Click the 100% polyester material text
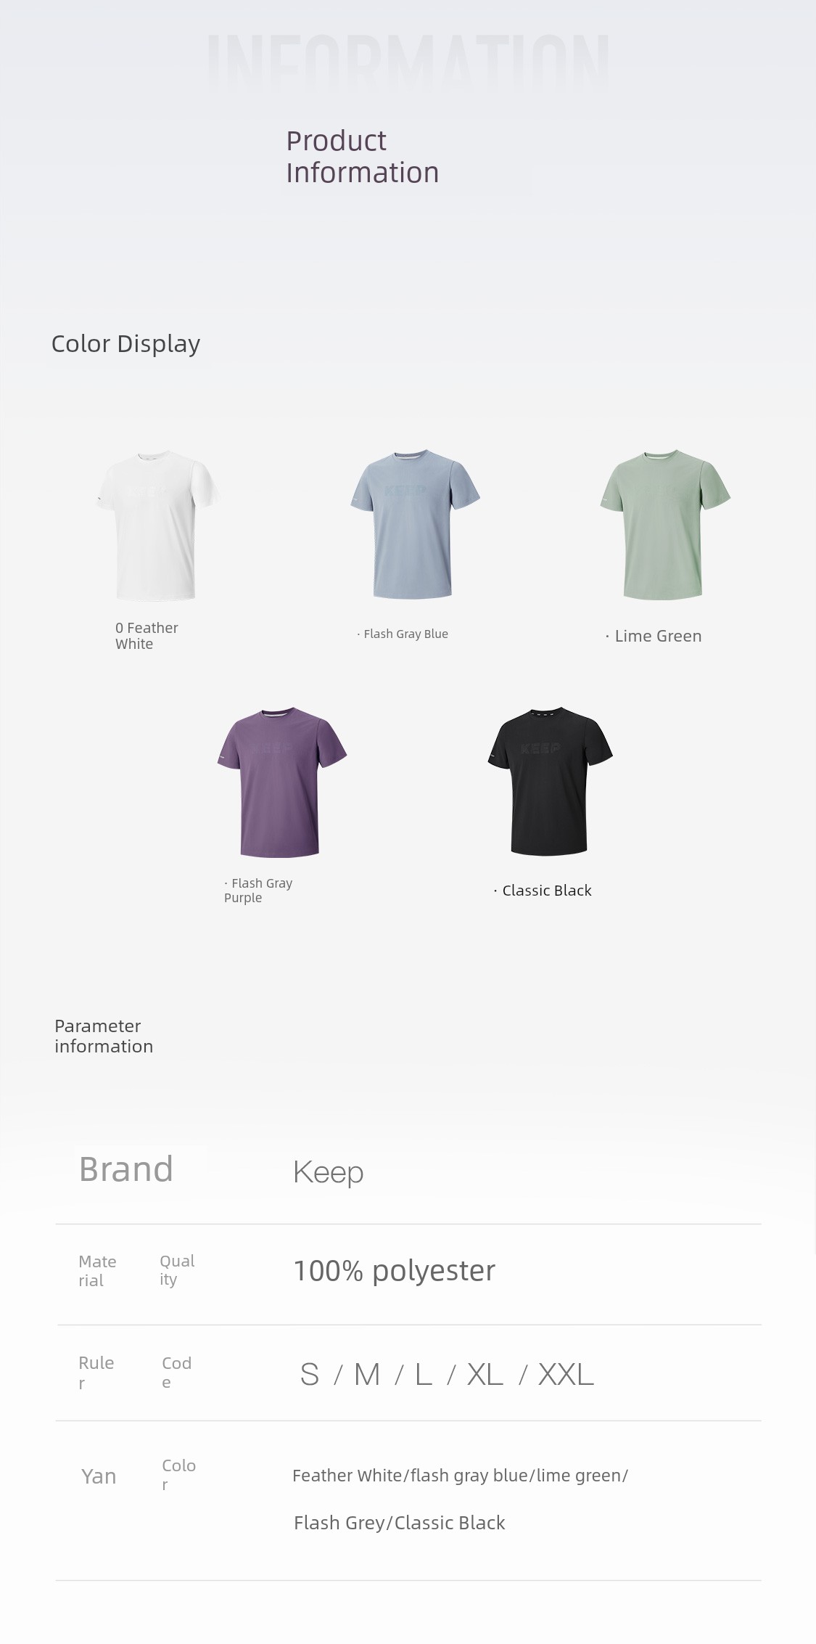 click(x=394, y=1271)
